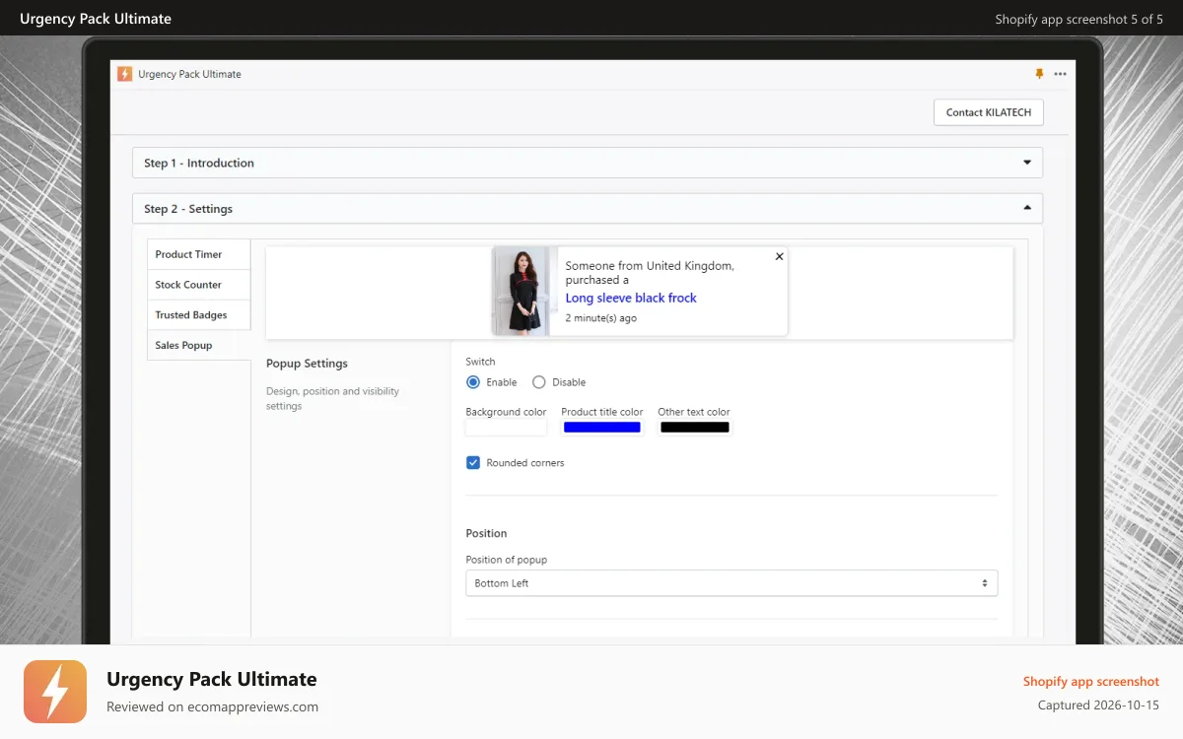Open the Trusted Badges tab
1183x739 pixels.
(x=199, y=315)
